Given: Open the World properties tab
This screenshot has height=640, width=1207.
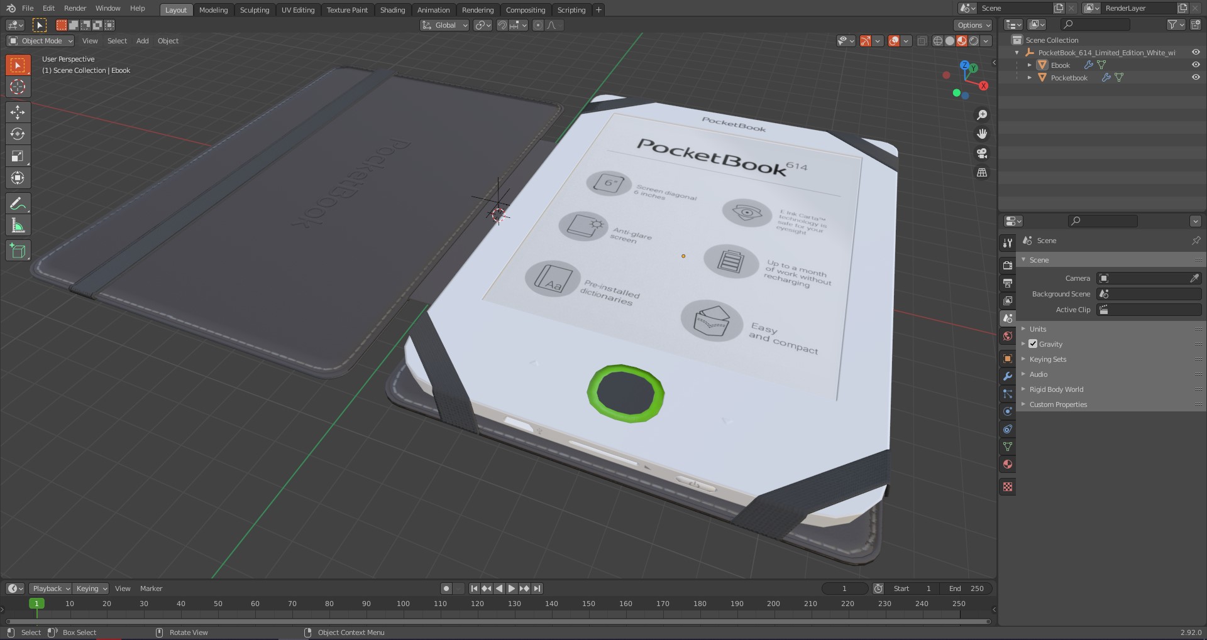Looking at the screenshot, I should pyautogui.click(x=1008, y=335).
